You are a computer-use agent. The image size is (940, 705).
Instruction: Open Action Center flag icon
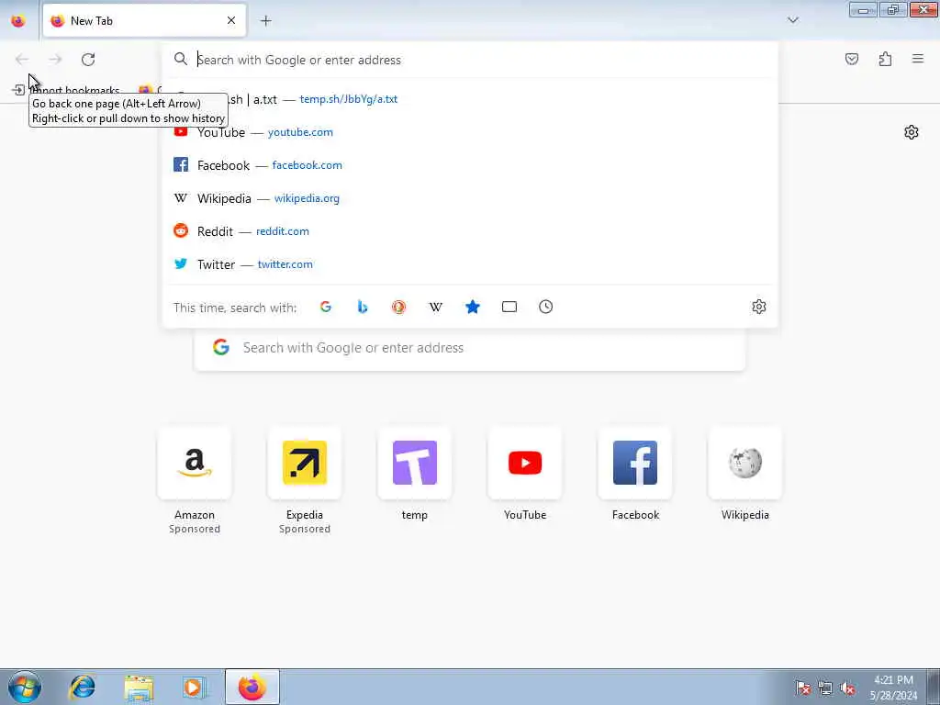click(802, 688)
